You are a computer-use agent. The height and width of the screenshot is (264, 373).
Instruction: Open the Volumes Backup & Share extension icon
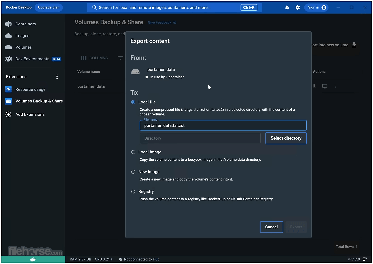pyautogui.click(x=8, y=101)
